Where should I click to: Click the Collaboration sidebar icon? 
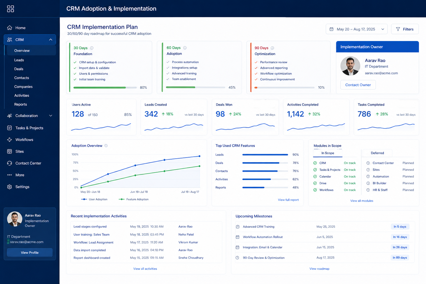pos(9,116)
